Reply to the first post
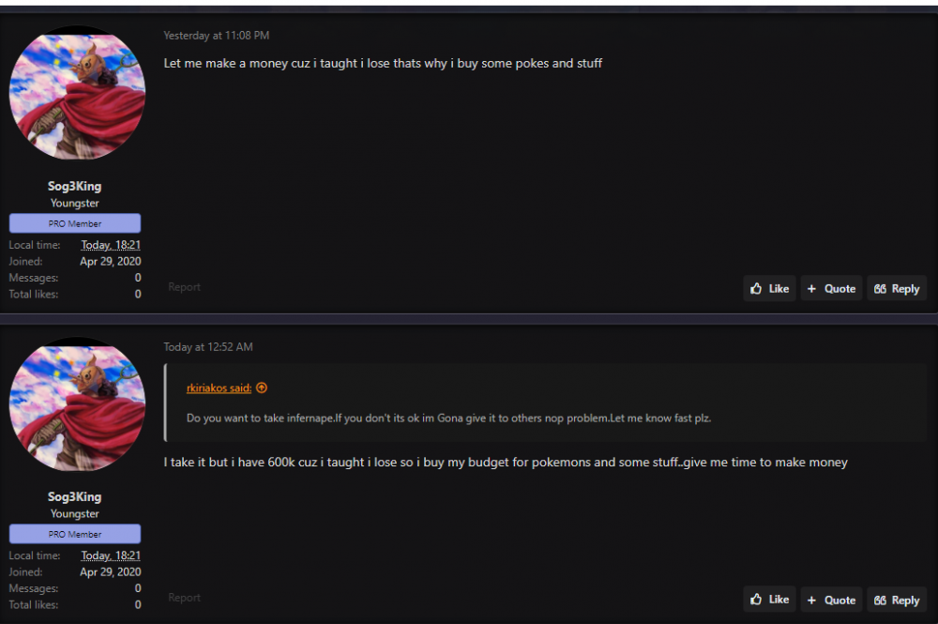938x624 pixels. coord(897,289)
